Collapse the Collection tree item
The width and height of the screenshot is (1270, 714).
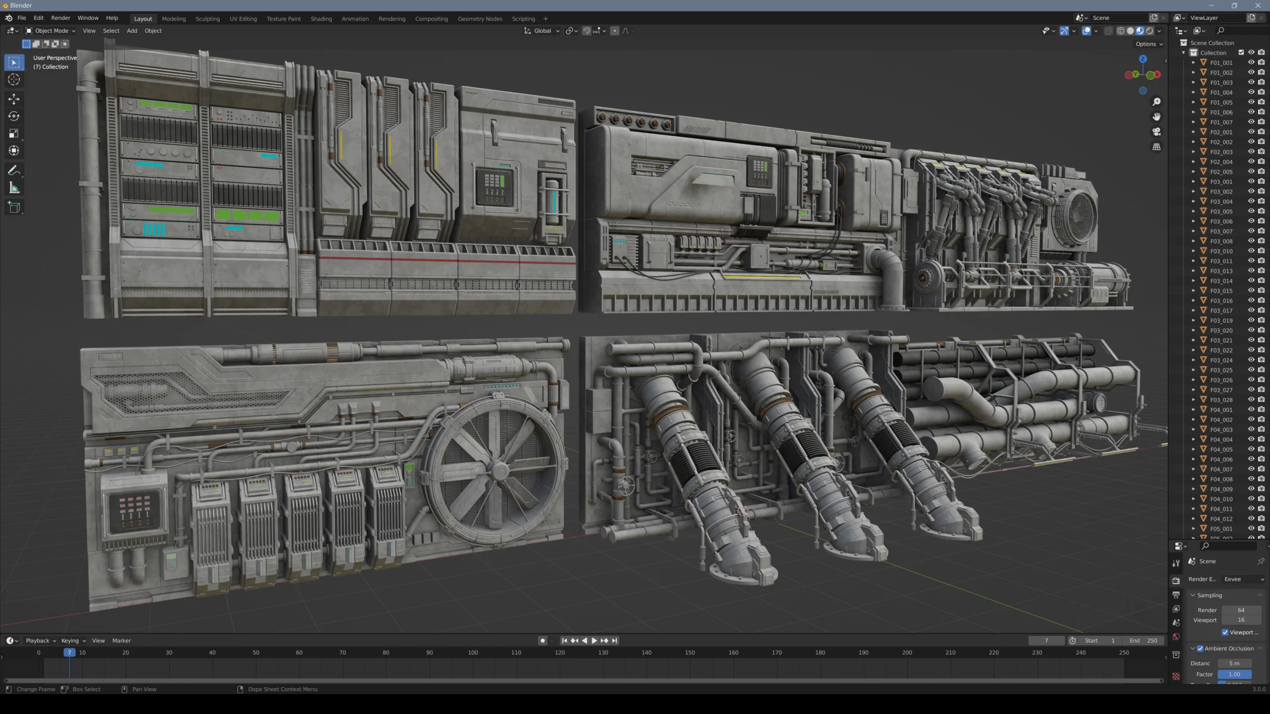click(x=1184, y=53)
